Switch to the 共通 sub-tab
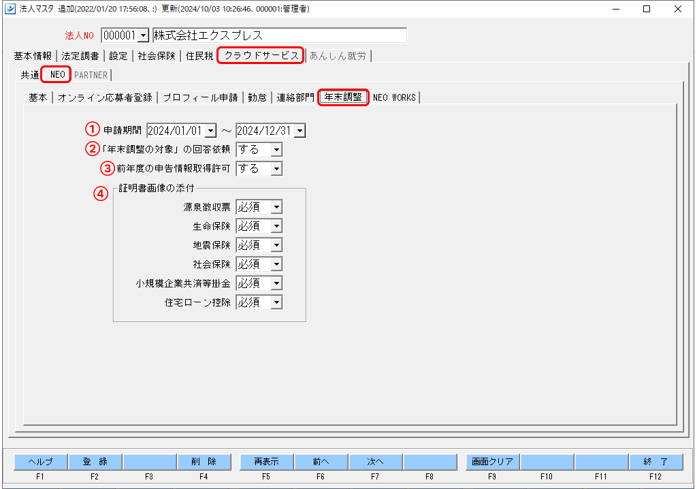The image size is (697, 489). [29, 75]
